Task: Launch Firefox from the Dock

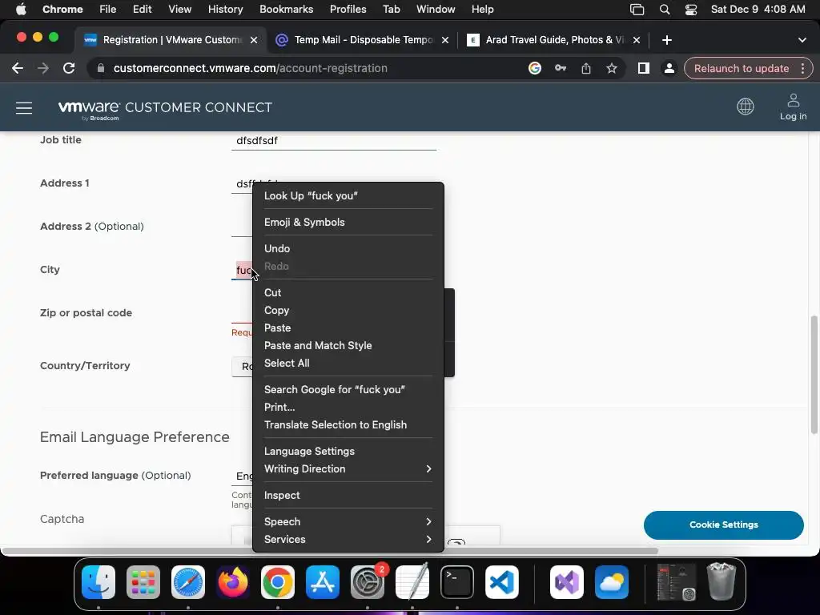Action: [x=233, y=582]
